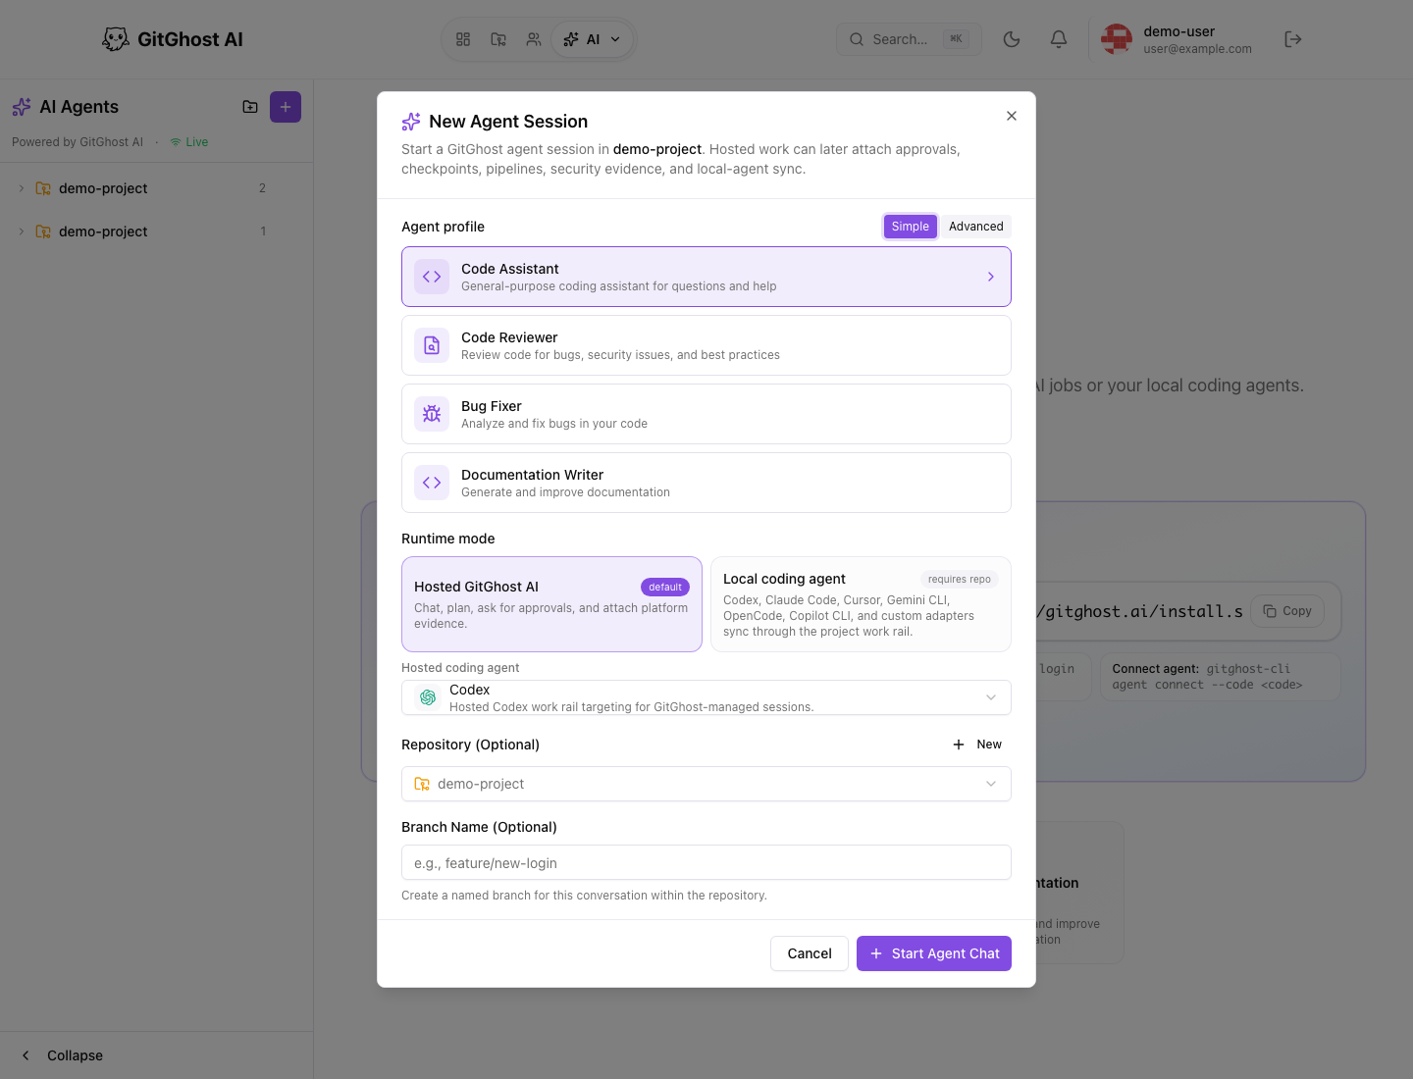Select the Documentation Writer profile

pos(706,483)
